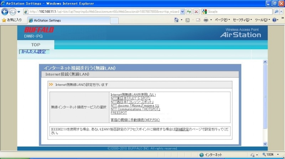
Task: Click the Internet接続(無線LAN) section heading
Action: 67,74
